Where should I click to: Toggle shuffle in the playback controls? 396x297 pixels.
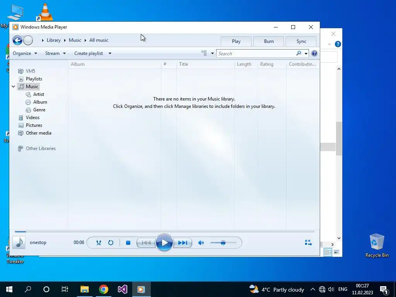coord(99,243)
